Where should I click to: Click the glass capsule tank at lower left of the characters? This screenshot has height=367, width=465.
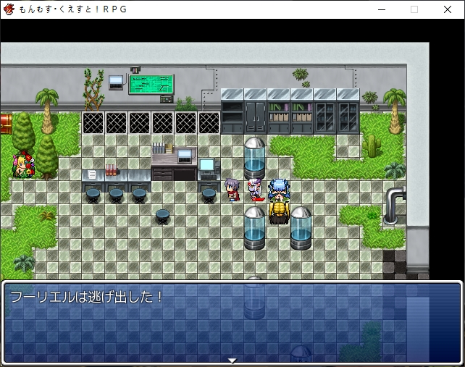point(254,228)
